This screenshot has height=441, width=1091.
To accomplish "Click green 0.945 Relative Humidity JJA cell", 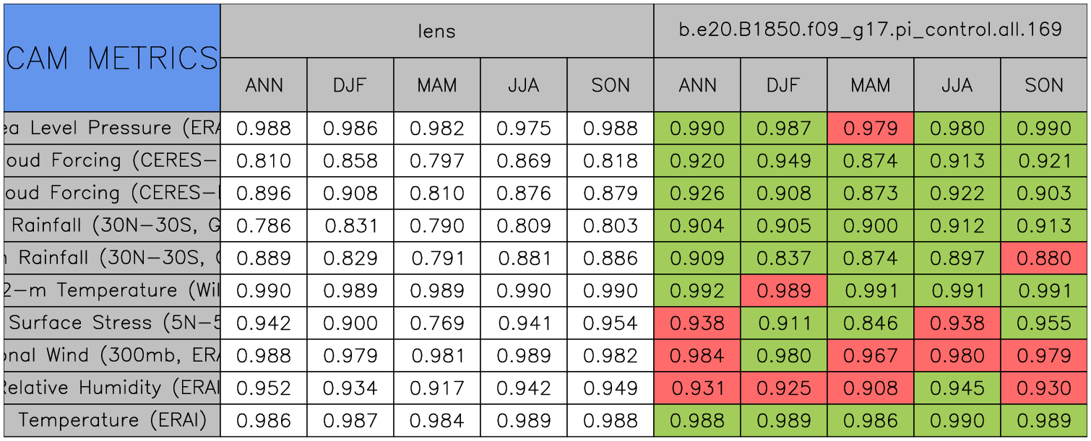I will (957, 388).
